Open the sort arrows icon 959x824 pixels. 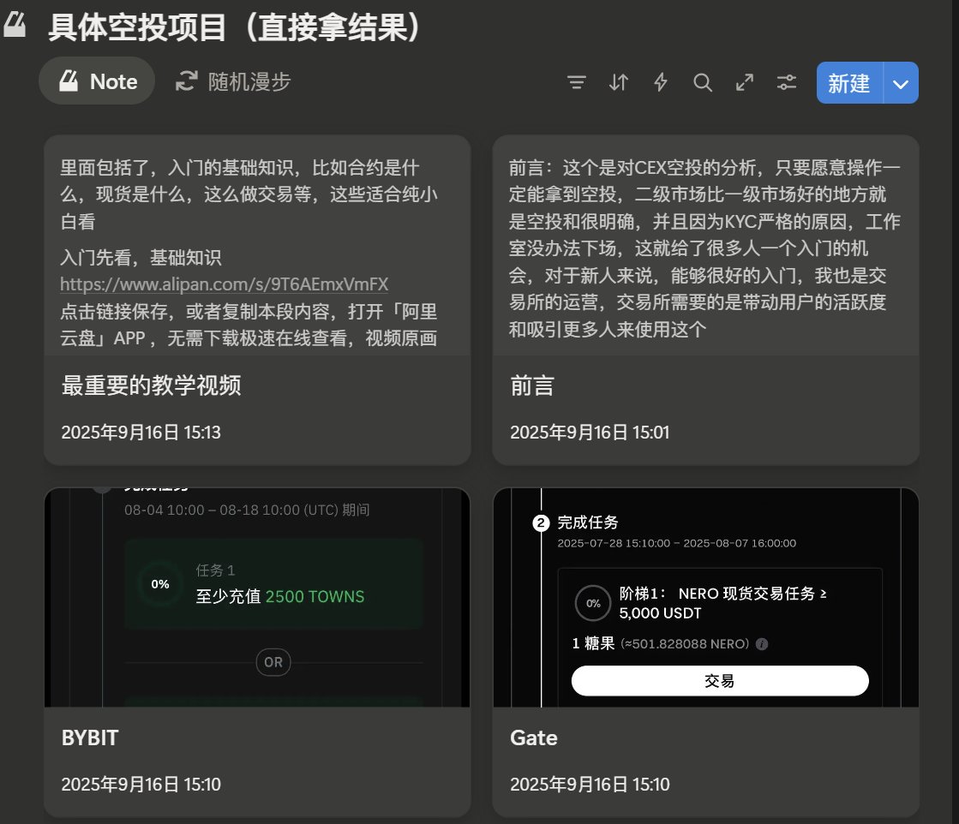click(618, 82)
